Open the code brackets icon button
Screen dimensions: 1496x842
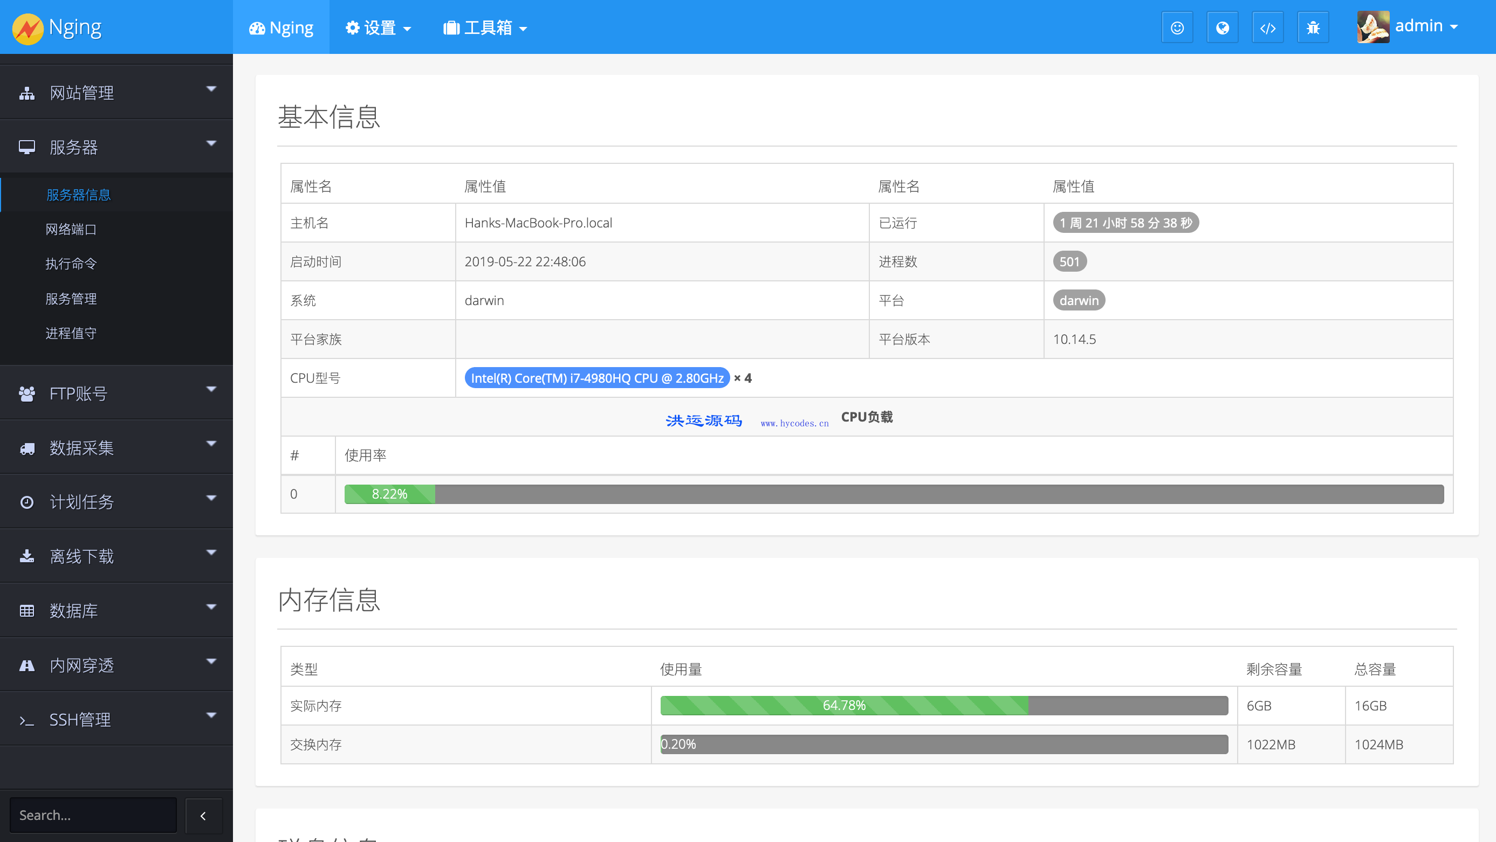point(1267,27)
